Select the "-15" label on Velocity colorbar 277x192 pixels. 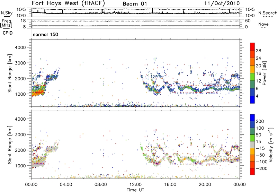(x=260, y=148)
